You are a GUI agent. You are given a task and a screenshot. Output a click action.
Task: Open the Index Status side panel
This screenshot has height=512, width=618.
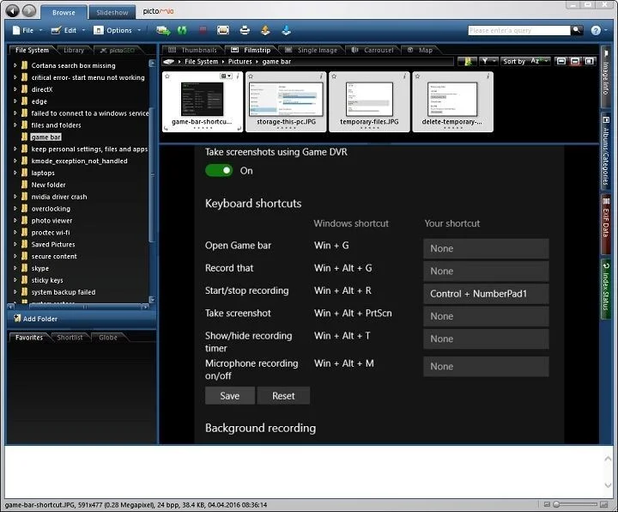(x=606, y=290)
